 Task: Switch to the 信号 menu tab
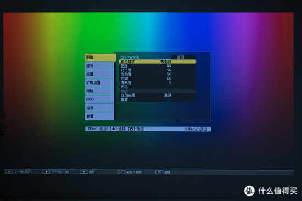coord(99,66)
